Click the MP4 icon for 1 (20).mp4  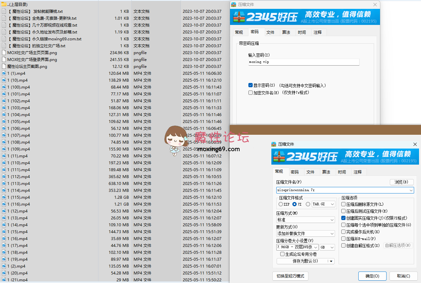4,273
